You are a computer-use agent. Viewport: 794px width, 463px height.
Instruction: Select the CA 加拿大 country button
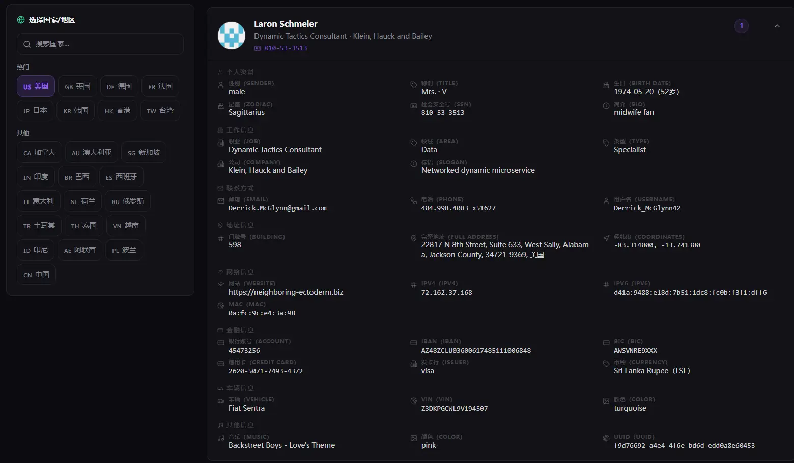point(39,153)
